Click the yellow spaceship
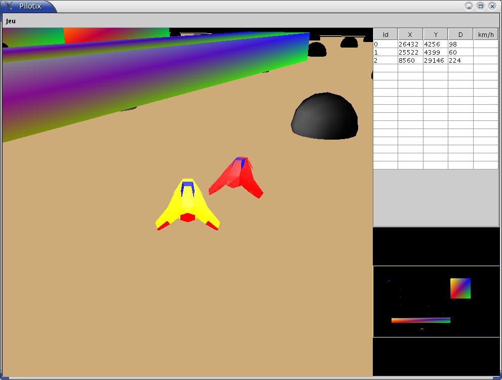The height and width of the screenshot is (380, 502). (187, 205)
